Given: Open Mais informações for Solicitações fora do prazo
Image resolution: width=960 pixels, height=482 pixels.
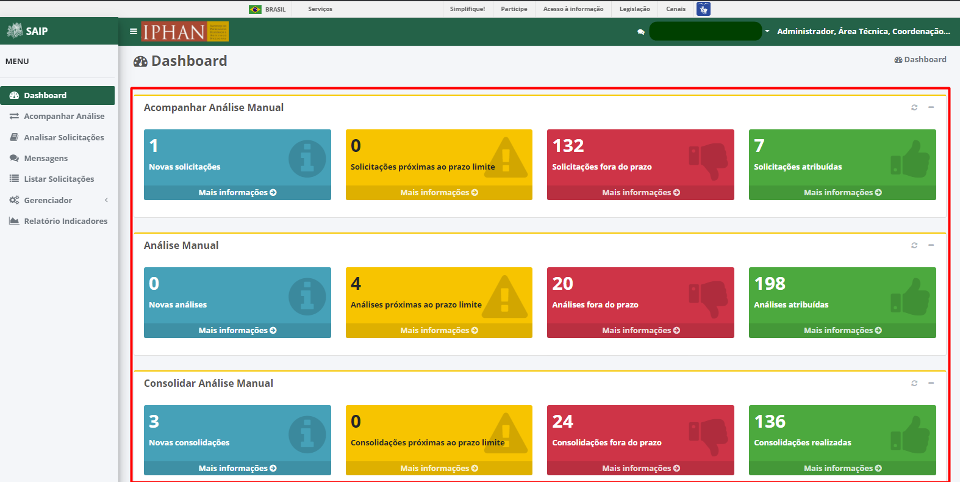Looking at the screenshot, I should tap(640, 193).
